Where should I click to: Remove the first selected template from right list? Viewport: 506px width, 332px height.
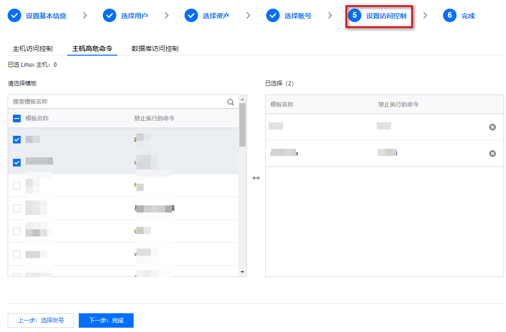[x=493, y=127]
